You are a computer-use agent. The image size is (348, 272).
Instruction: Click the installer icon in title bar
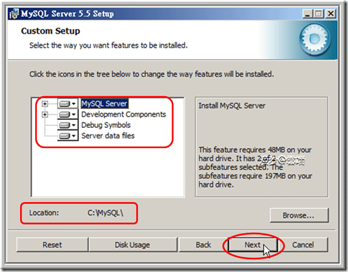point(14,14)
